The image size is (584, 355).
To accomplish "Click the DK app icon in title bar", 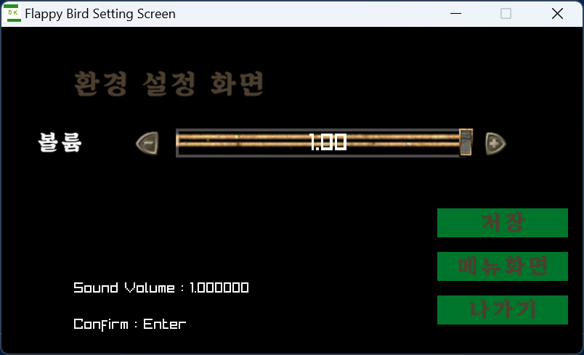I will coord(14,13).
